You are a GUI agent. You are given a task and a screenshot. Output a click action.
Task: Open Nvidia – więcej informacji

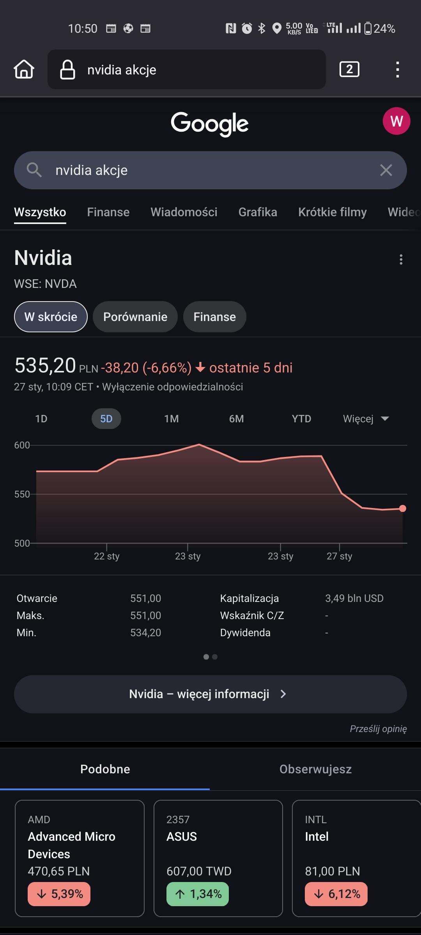210,694
